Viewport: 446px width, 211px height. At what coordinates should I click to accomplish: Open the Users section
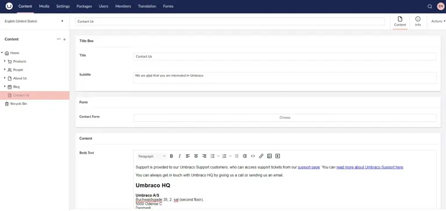coord(103,6)
